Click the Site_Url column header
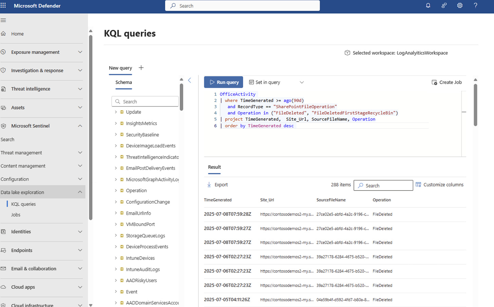 tap(267, 200)
